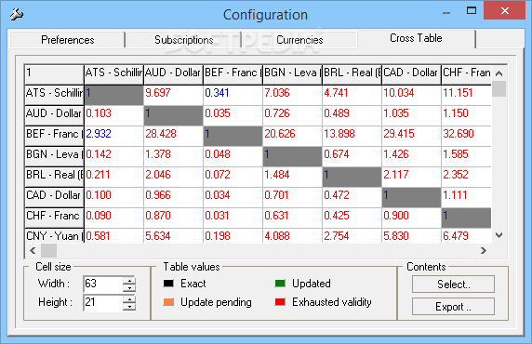Open the Subscriptions tab
The image size is (532, 344).
coord(184,40)
